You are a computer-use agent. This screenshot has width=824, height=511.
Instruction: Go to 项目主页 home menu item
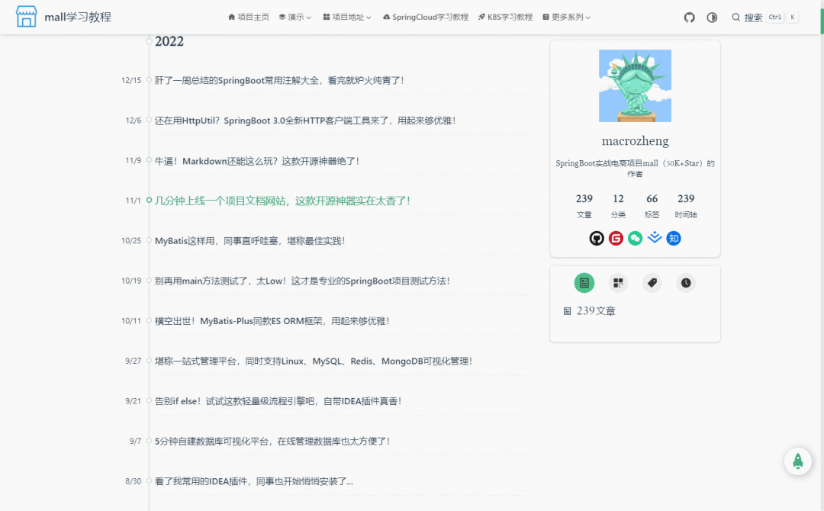(249, 18)
